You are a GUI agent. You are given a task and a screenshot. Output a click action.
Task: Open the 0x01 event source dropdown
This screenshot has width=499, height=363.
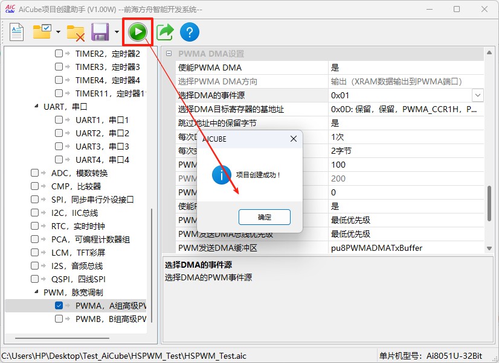(478, 95)
